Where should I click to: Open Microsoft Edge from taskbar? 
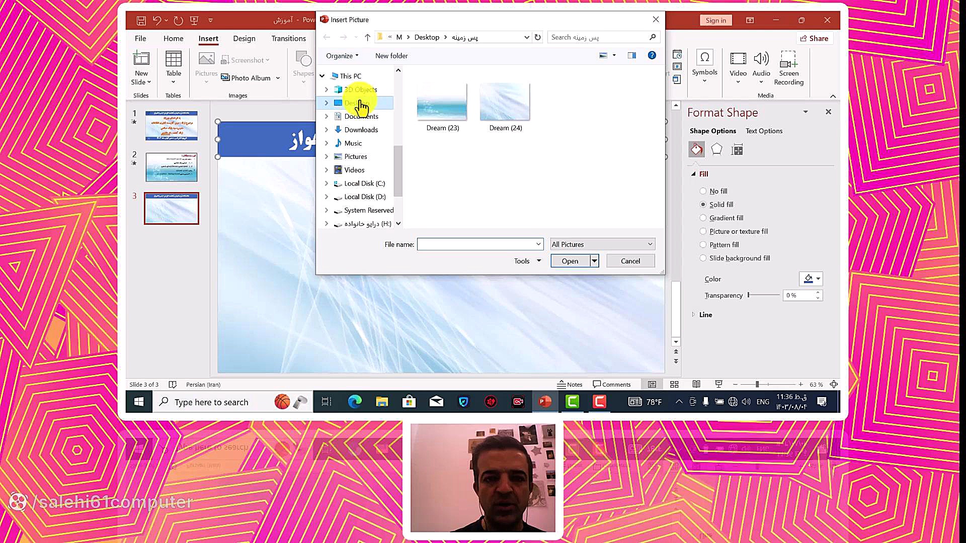click(x=355, y=402)
